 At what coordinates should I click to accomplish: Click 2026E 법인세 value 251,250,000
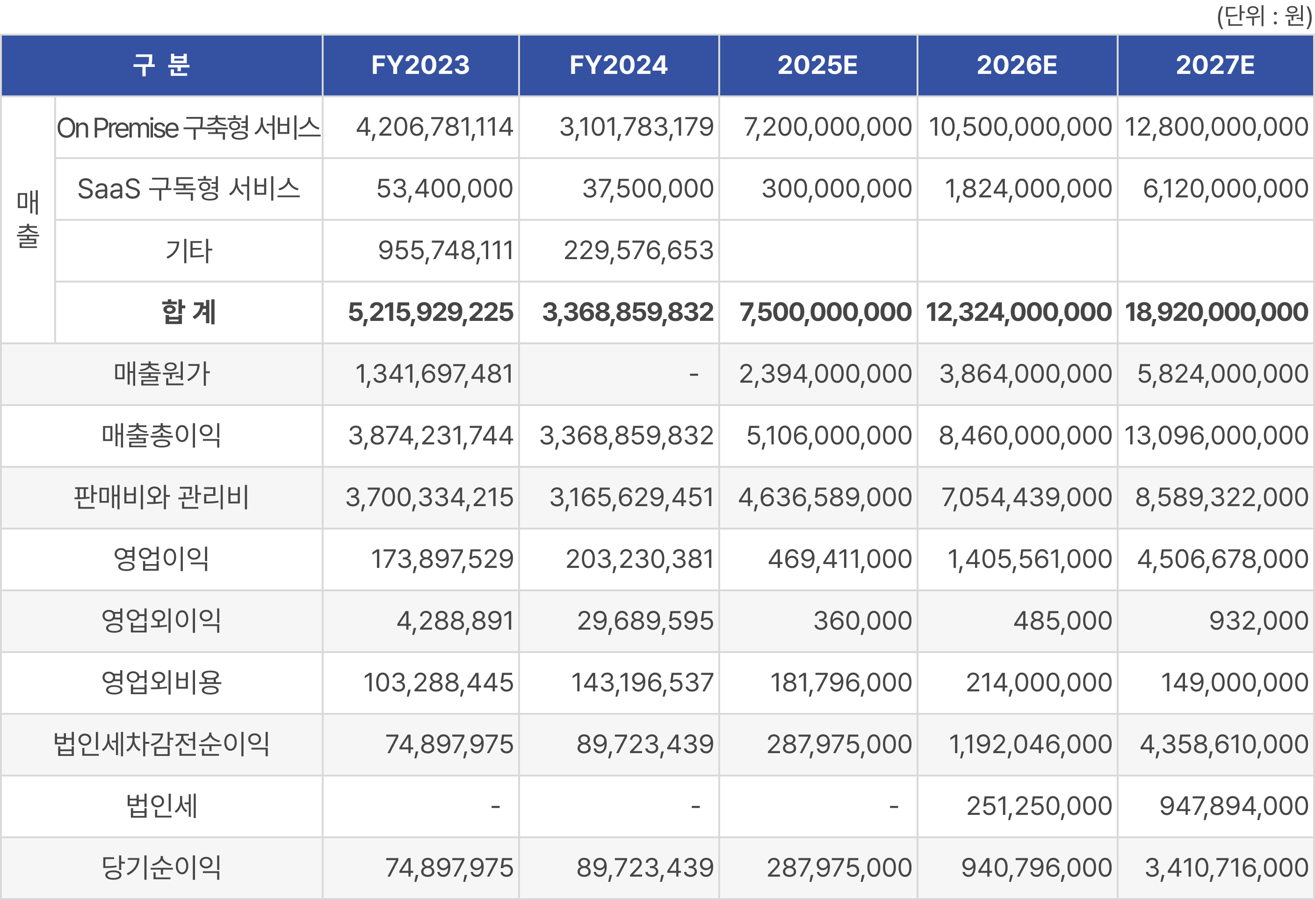1039,806
